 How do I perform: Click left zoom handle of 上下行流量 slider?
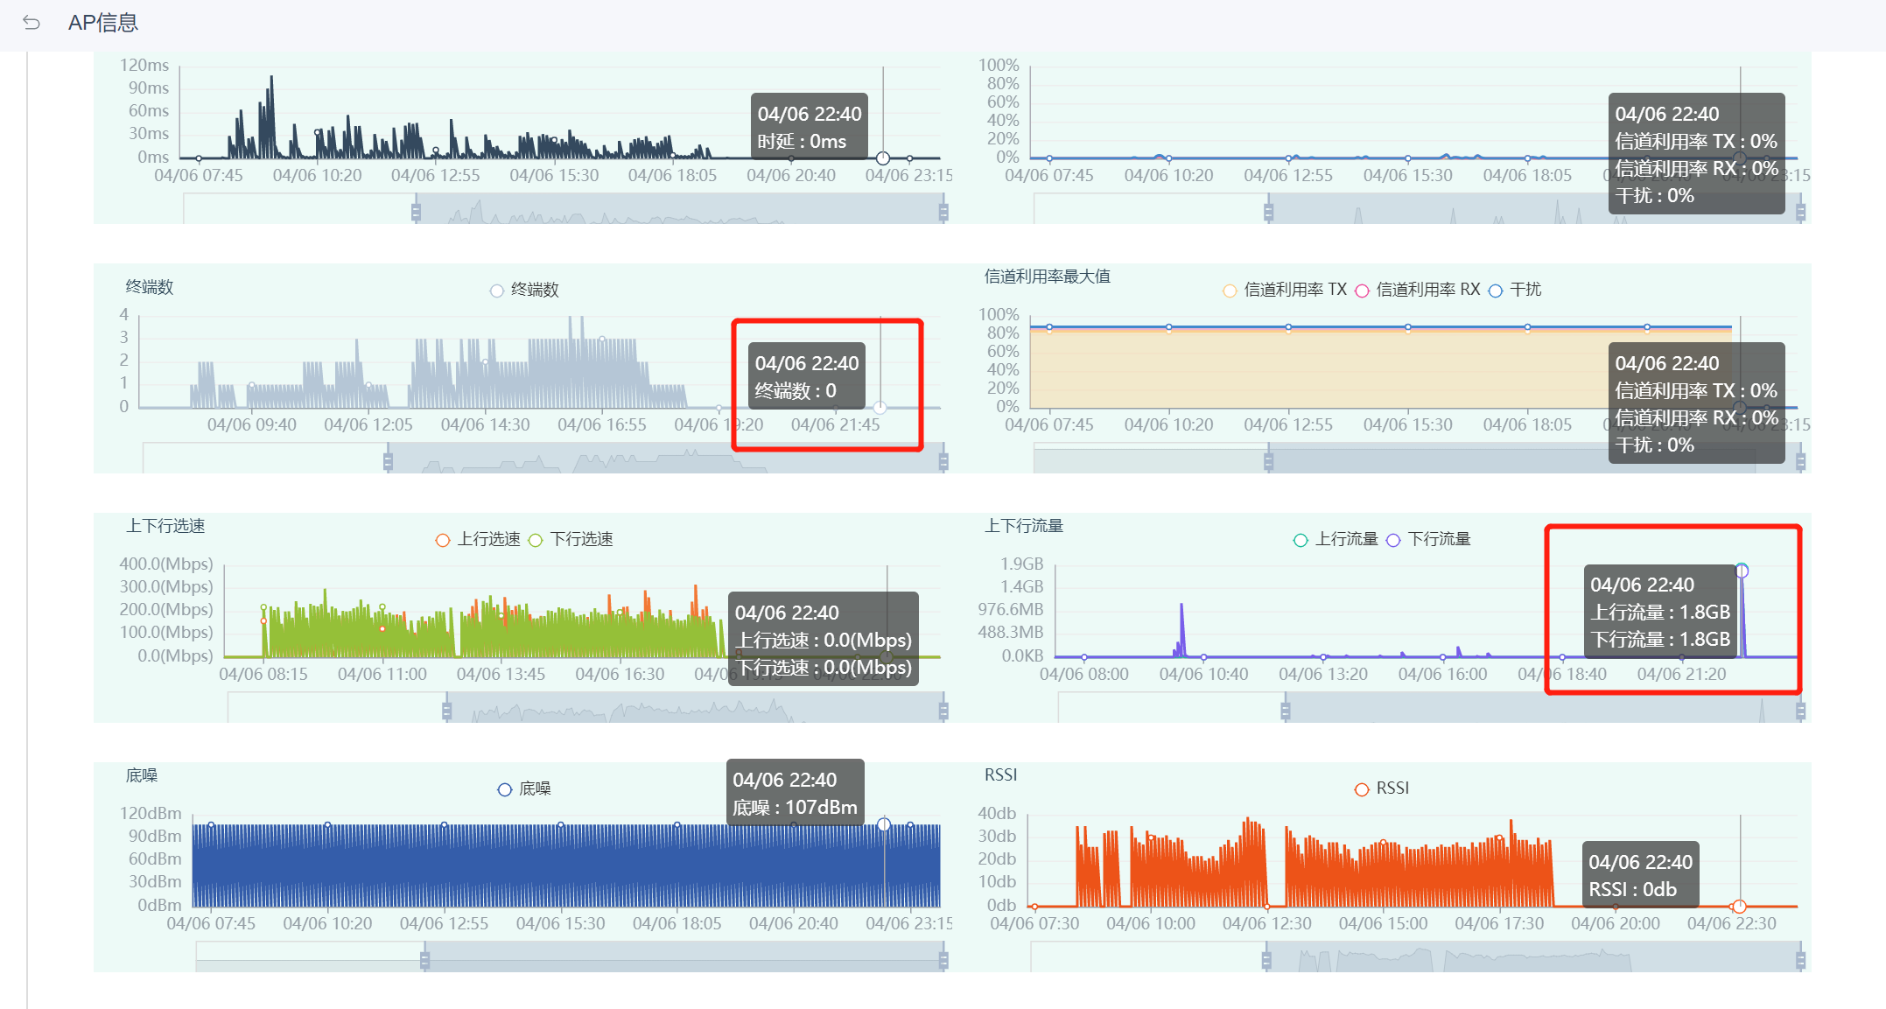pos(1286,711)
